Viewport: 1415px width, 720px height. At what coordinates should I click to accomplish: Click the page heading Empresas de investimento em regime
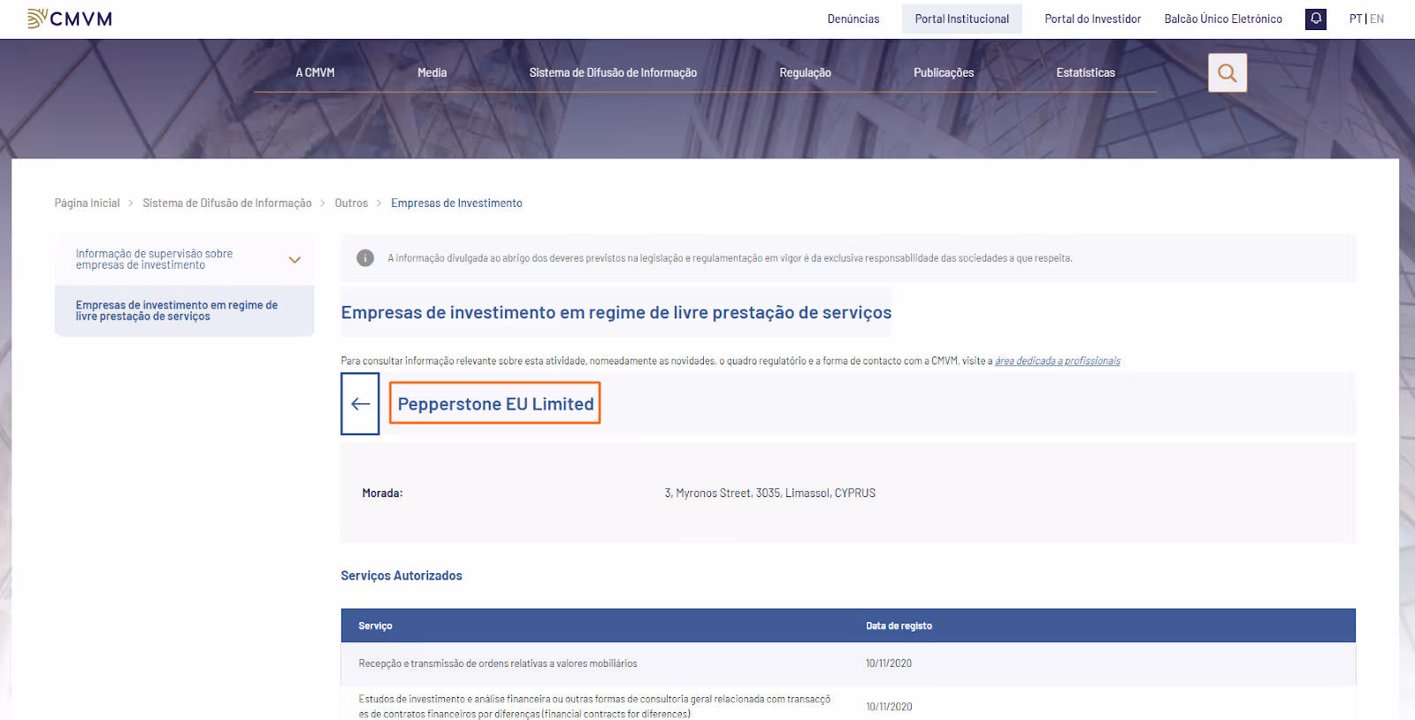pyautogui.click(x=616, y=312)
